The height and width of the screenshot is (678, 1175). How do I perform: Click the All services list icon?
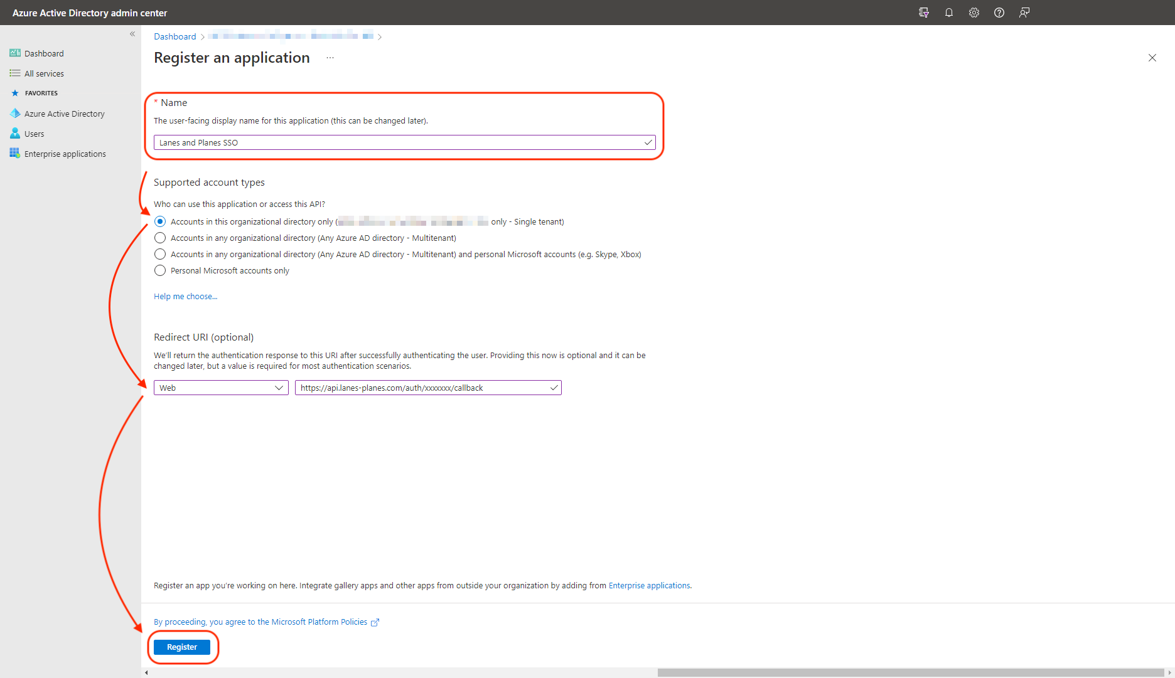coord(15,73)
